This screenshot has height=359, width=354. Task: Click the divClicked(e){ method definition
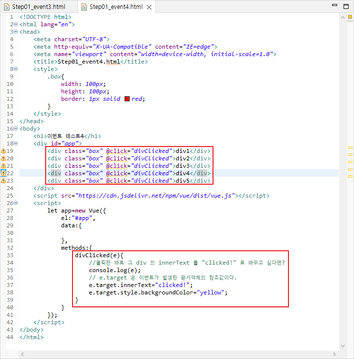coord(99,255)
